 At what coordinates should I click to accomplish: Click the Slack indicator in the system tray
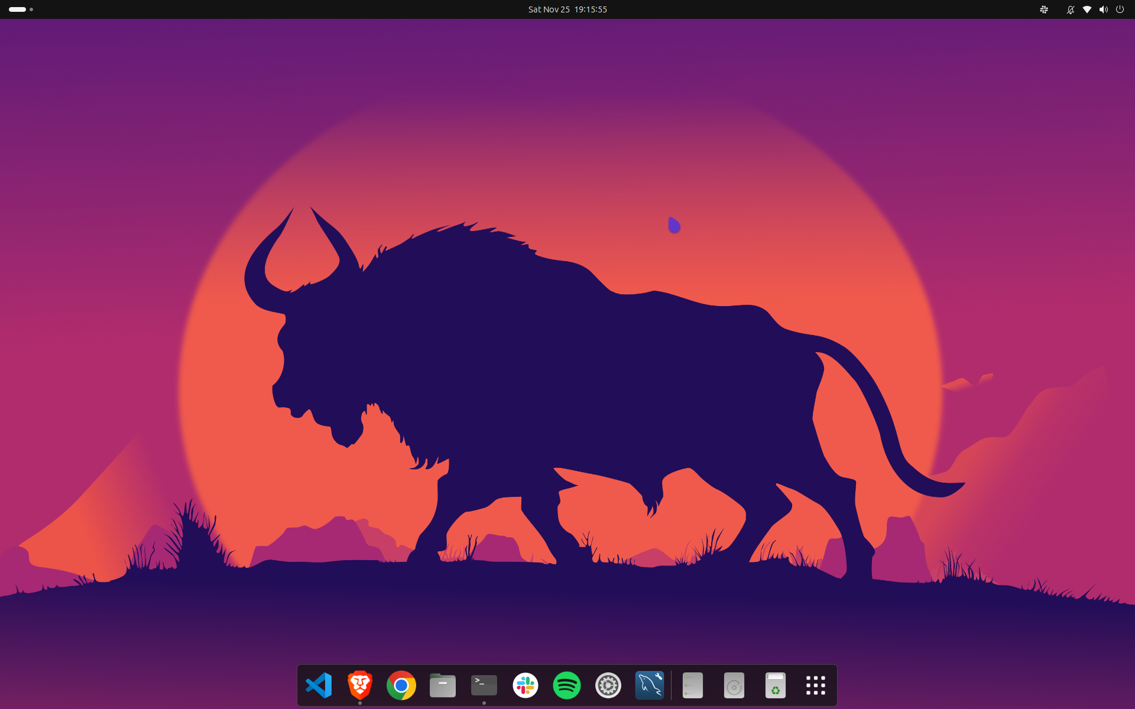[x=1044, y=9]
